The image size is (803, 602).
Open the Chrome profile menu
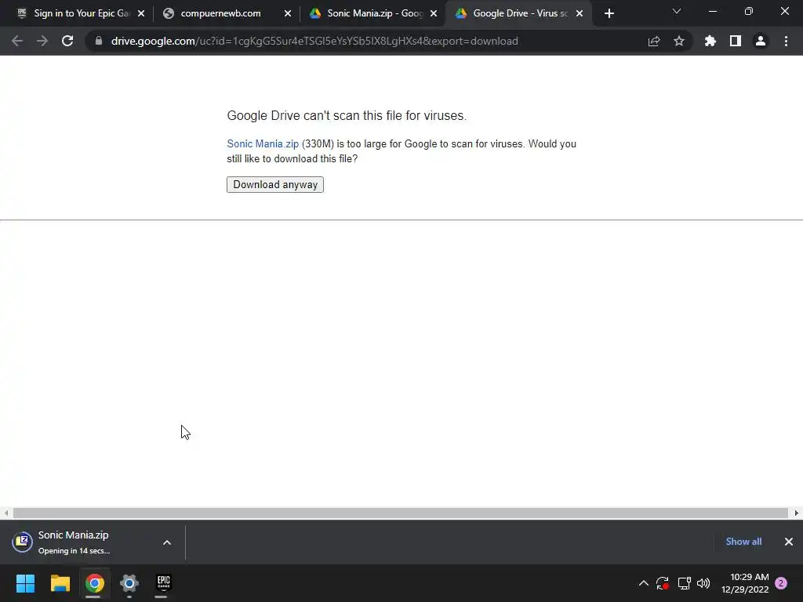pyautogui.click(x=761, y=41)
